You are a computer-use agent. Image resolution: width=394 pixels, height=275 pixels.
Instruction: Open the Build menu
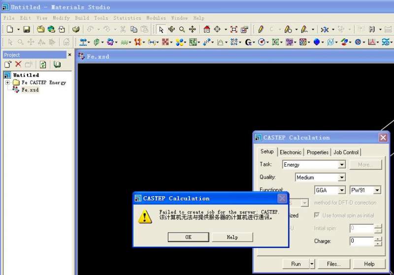82,18
